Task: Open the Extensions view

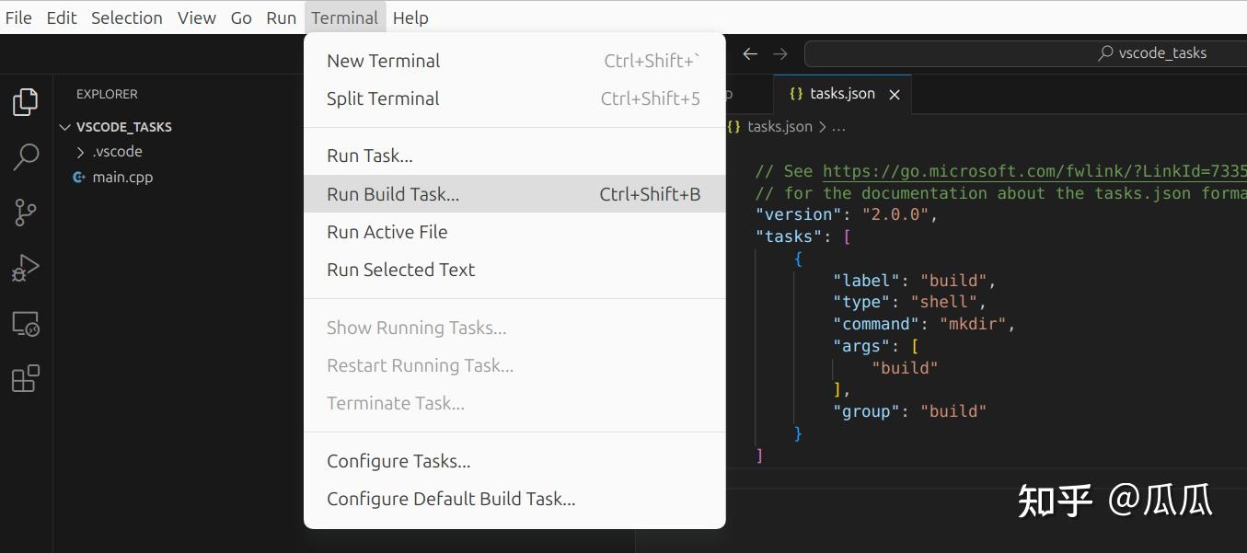Action: (25, 378)
